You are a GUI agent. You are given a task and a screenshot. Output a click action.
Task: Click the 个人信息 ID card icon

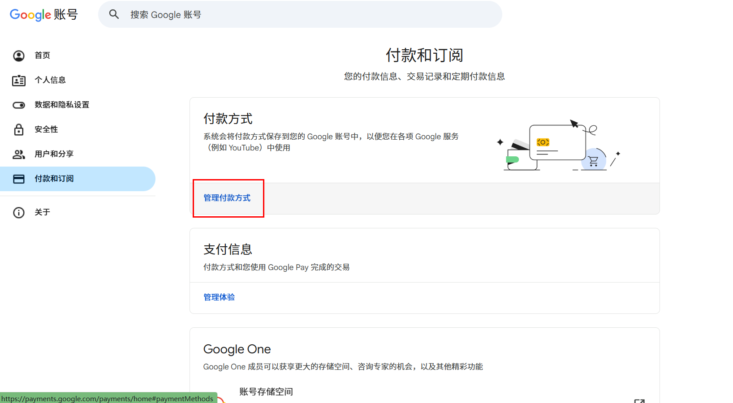tap(19, 80)
